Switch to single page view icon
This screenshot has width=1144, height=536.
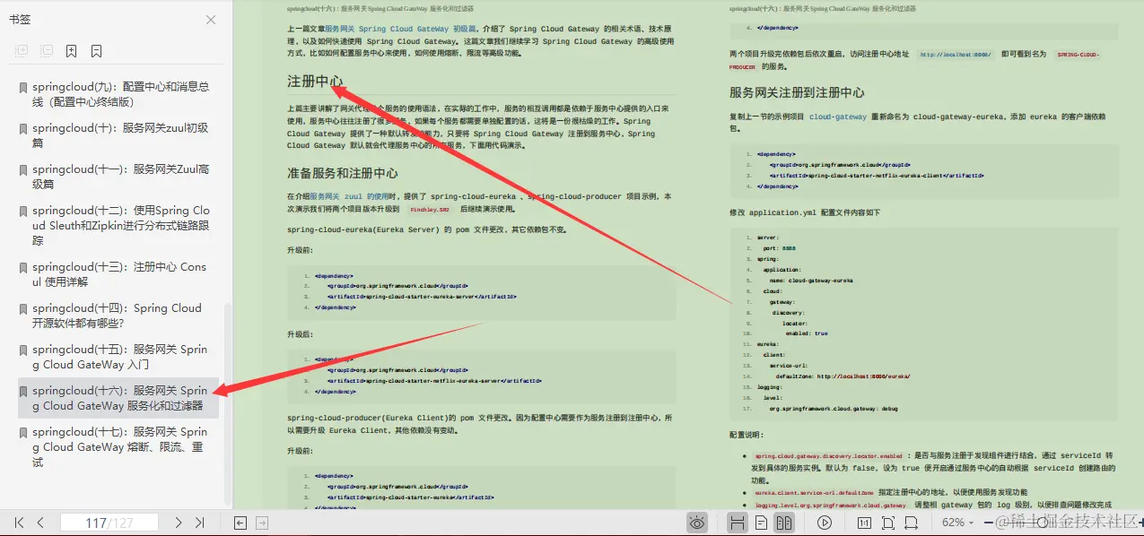(x=760, y=523)
